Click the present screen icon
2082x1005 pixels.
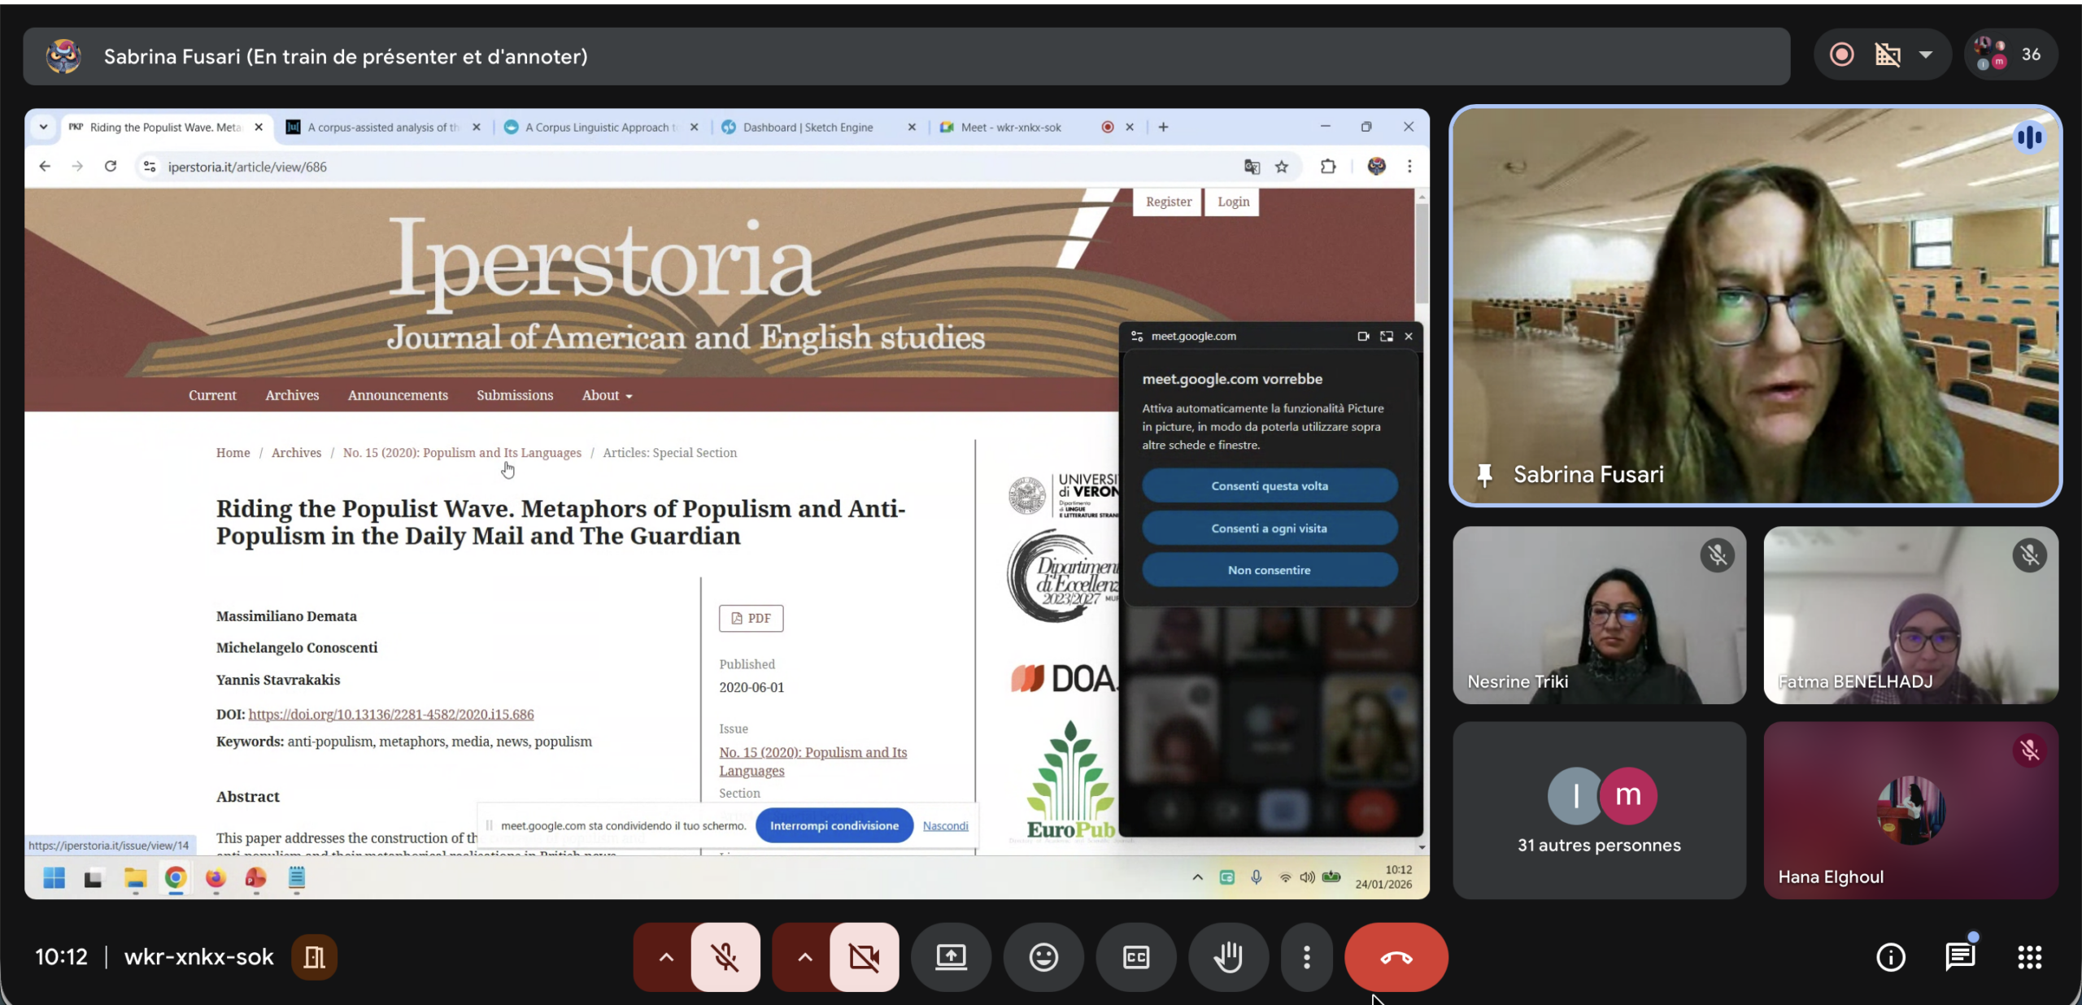click(951, 957)
